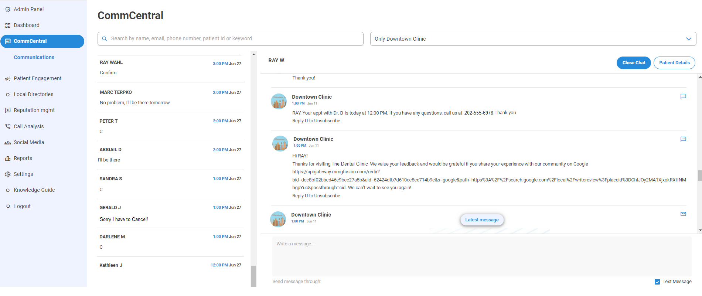Screen dimensions: 702x296
Task: Click the Admin Panel shield icon
Action: (x=8, y=10)
